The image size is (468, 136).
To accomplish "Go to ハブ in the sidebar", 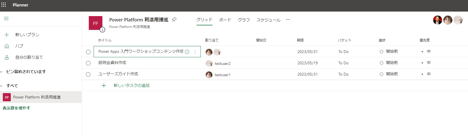I will pos(19,46).
